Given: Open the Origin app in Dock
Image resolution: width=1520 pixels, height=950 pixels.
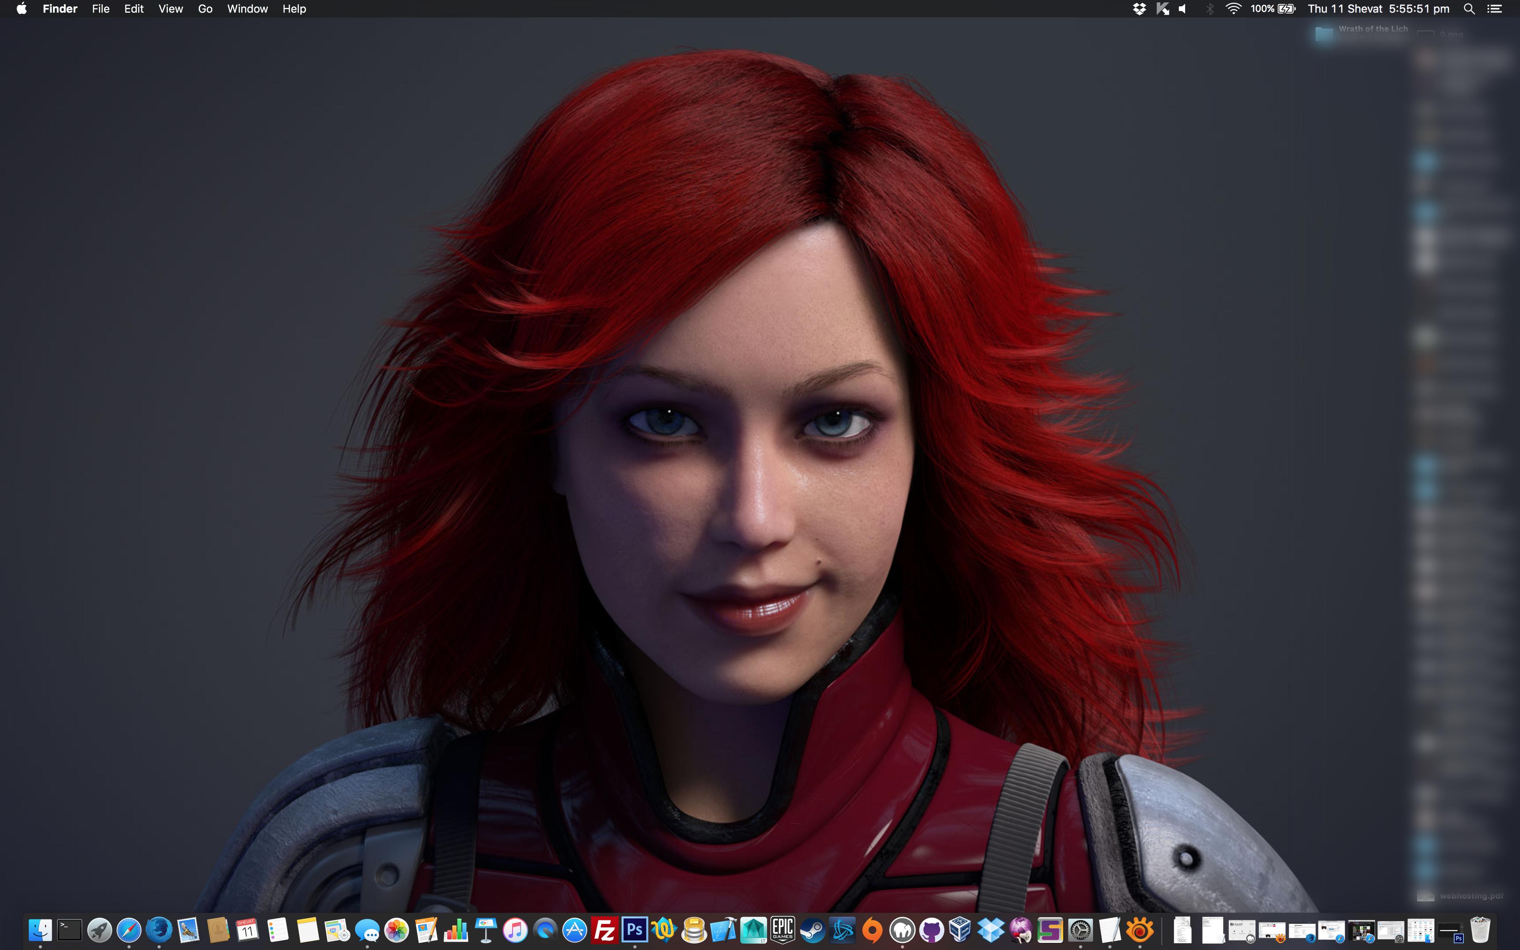Looking at the screenshot, I should 872,930.
